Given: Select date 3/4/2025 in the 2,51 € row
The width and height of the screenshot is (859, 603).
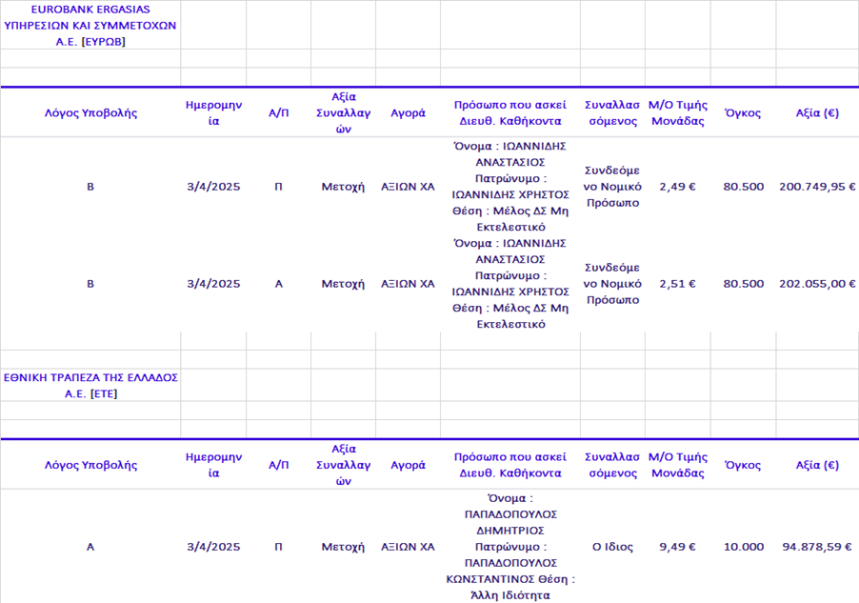Looking at the screenshot, I should [x=213, y=284].
